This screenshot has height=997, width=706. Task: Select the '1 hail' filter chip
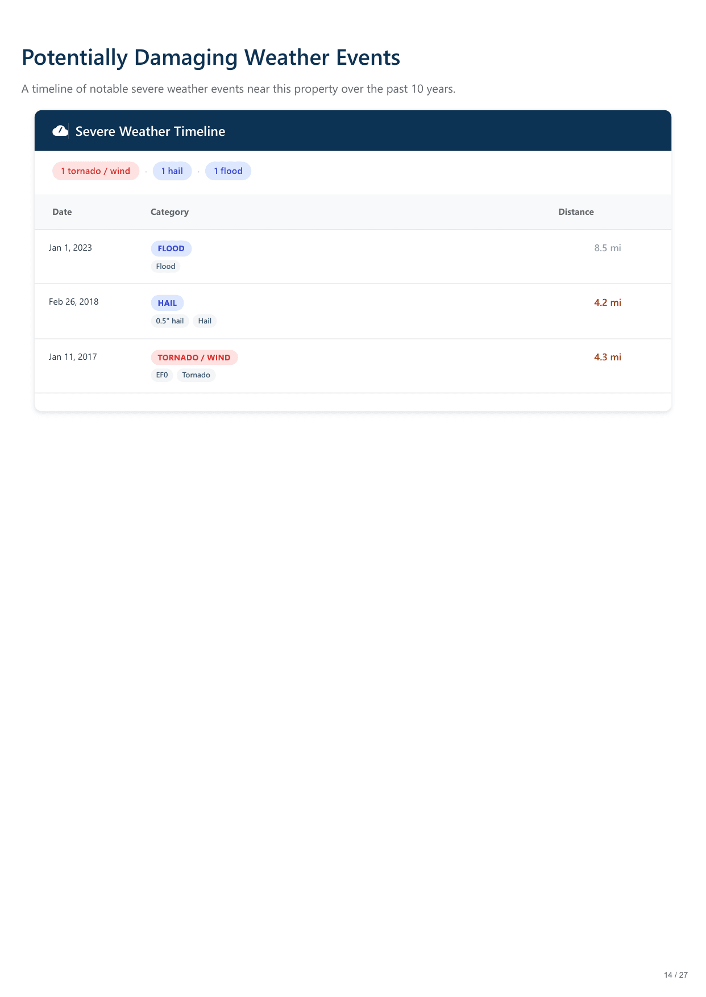coord(172,171)
